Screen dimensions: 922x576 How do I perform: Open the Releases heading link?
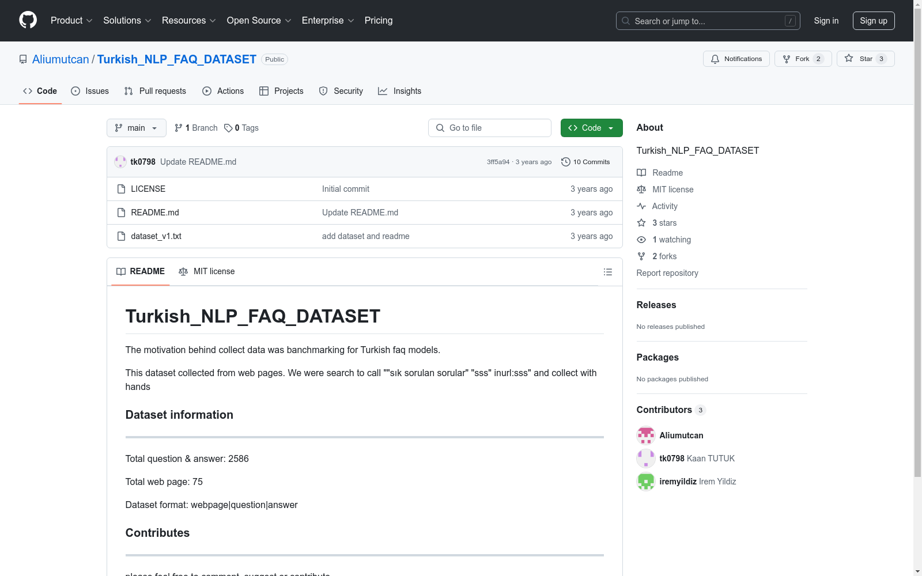pos(656,305)
